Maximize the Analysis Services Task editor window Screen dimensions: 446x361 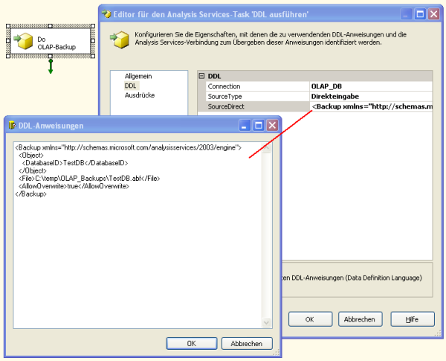(421, 13)
